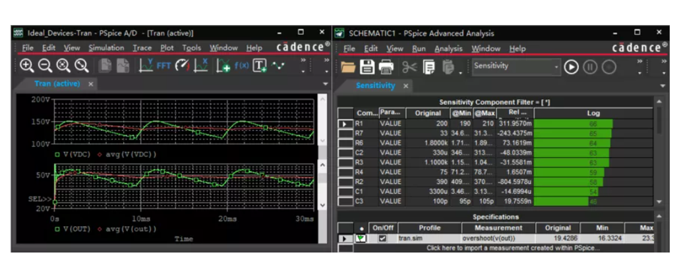677x265 pixels.
Task: Click the f(x) Evaluate Measurement icon
Action: (242, 66)
